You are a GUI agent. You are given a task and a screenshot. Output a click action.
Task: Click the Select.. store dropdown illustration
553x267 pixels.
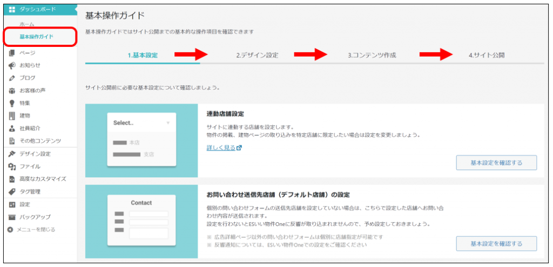[x=141, y=123]
